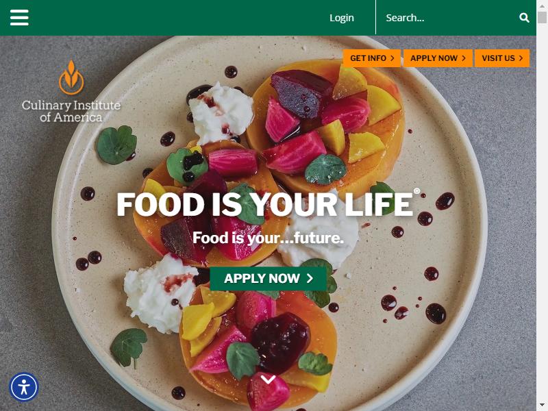
Task: Click the Culinary Institute of America wordmark text
Action: 71,111
